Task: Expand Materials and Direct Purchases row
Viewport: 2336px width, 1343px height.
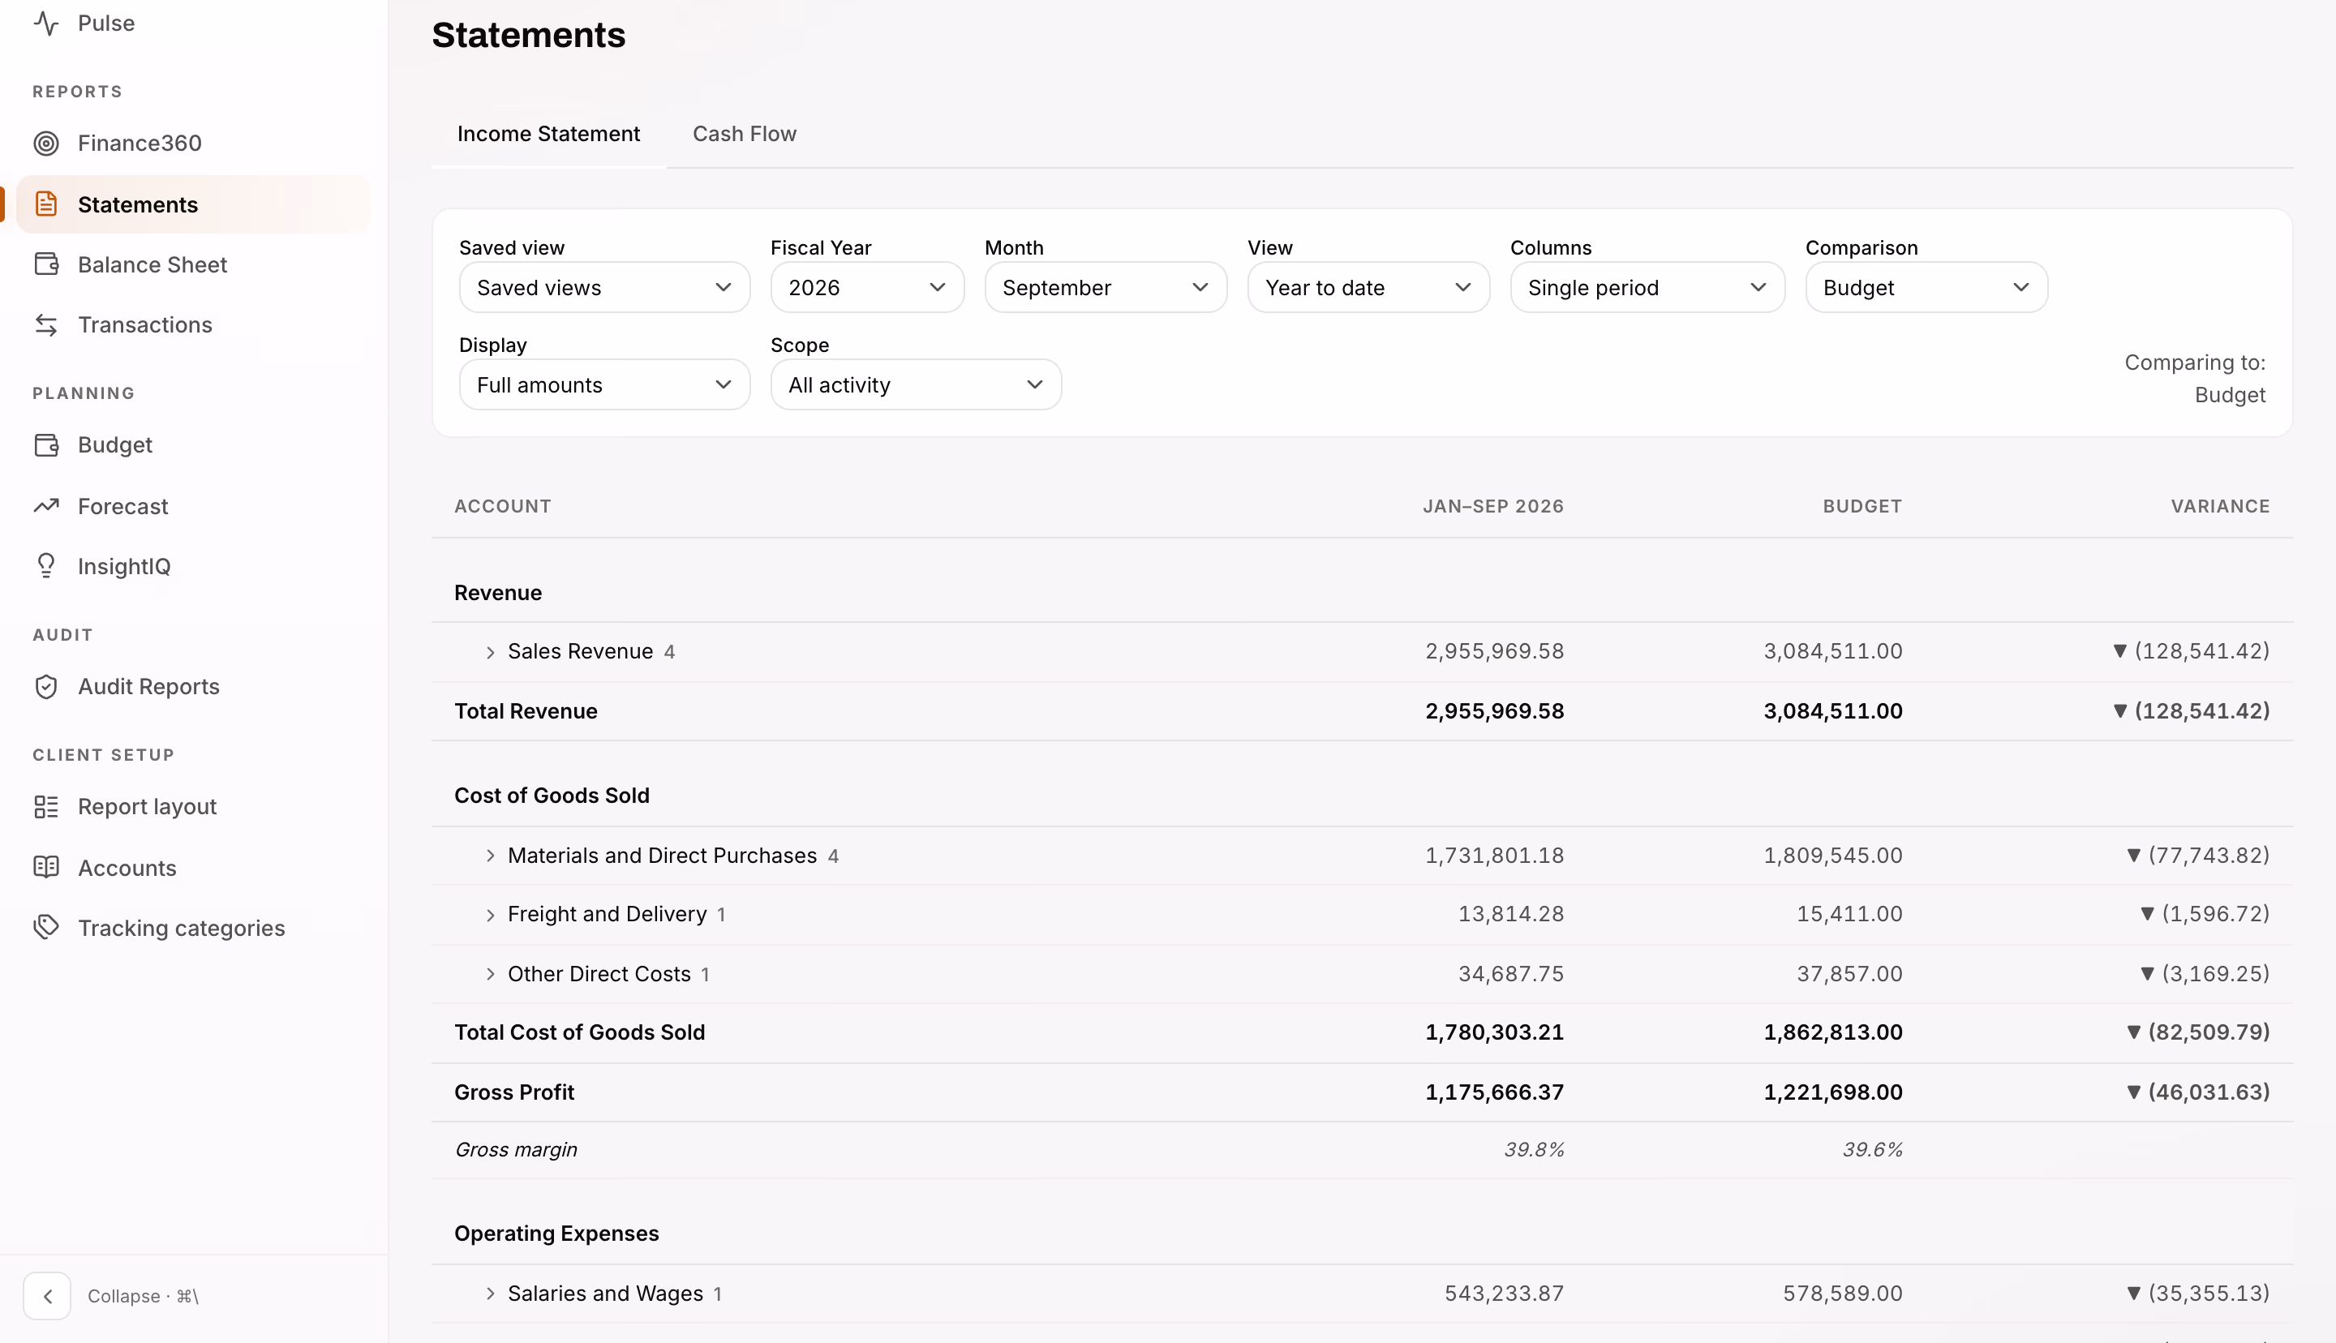Action: (491, 856)
